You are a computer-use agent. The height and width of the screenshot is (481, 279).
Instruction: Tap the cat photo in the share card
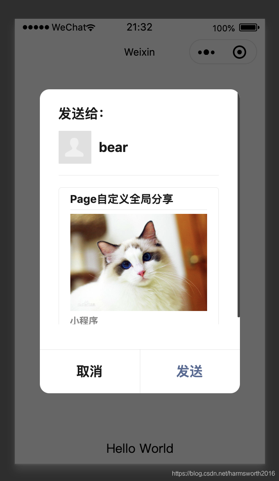tap(139, 262)
